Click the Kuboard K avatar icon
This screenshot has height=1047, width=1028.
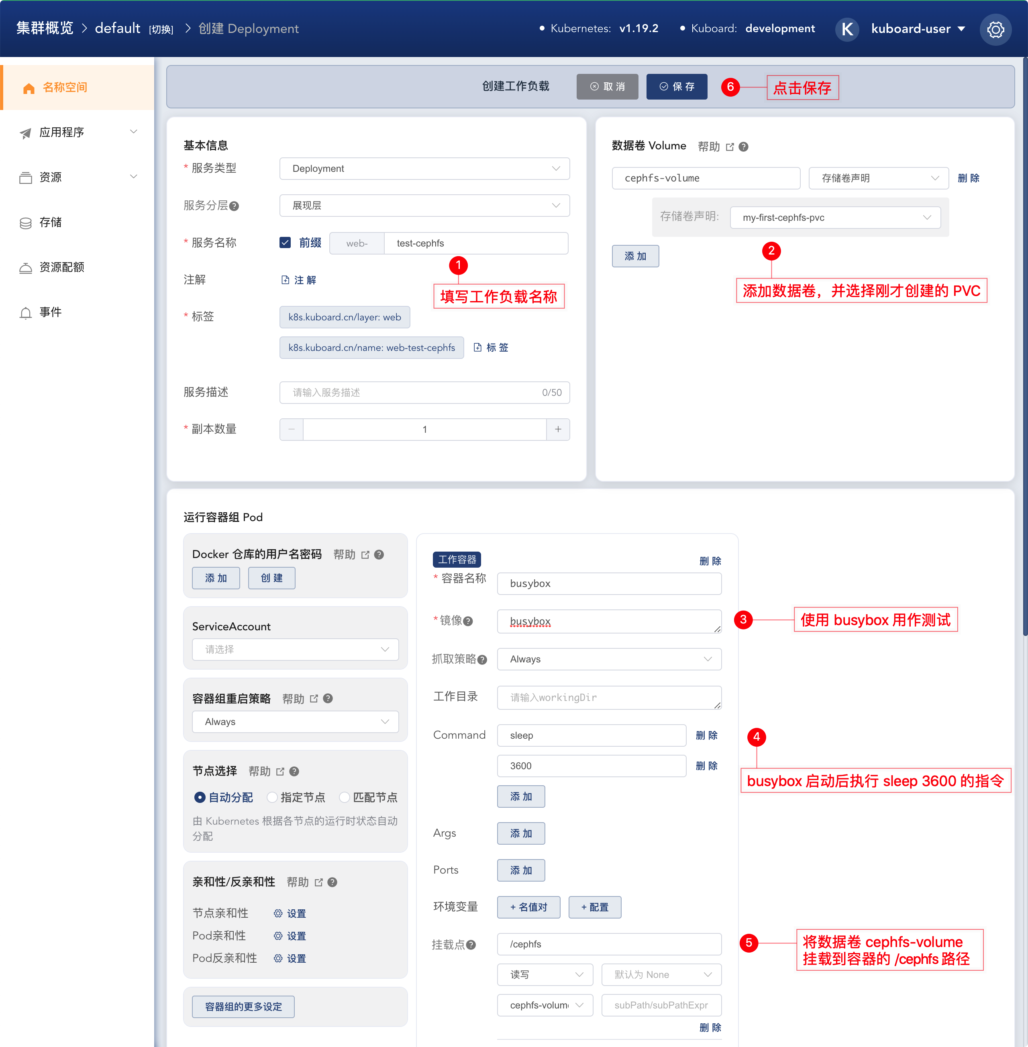click(x=846, y=29)
